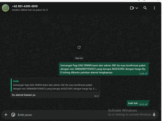Jump to quoted 'Anda' message in reply

[x=55, y=85]
